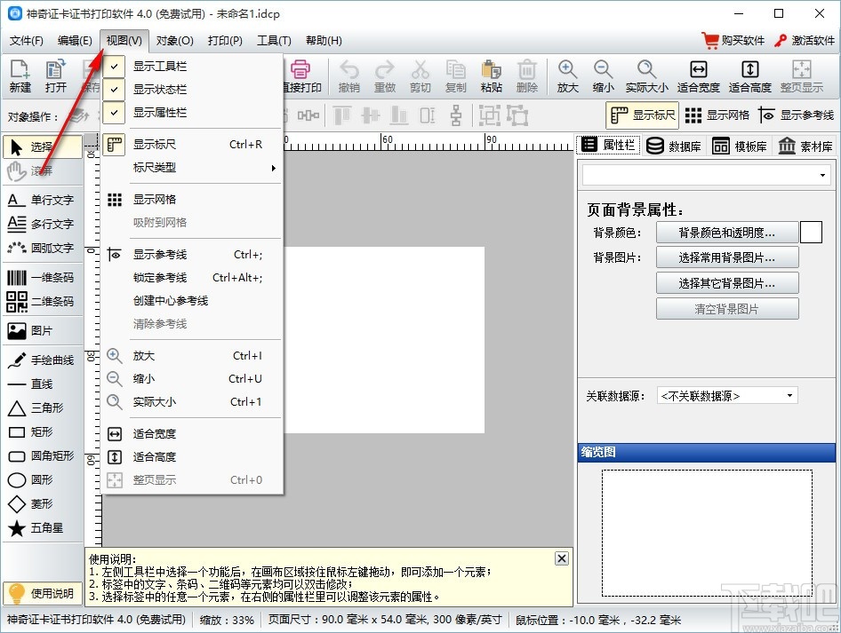Choose Fit width (适合宽度) menu entry
Screen dimensions: 841x633
pyautogui.click(x=192, y=434)
